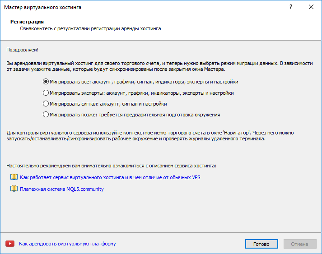
Task: Select the "Мигрировать все" radio option
Action: click(x=46, y=82)
